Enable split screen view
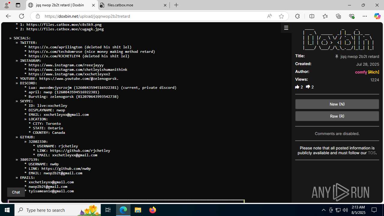 point(312,16)
